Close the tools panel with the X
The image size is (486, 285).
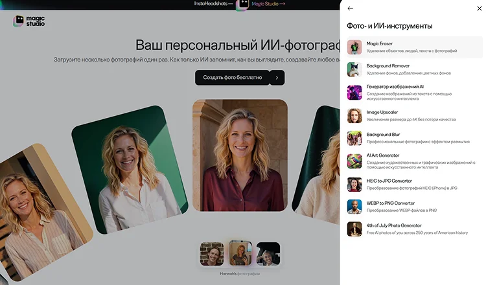click(x=479, y=8)
